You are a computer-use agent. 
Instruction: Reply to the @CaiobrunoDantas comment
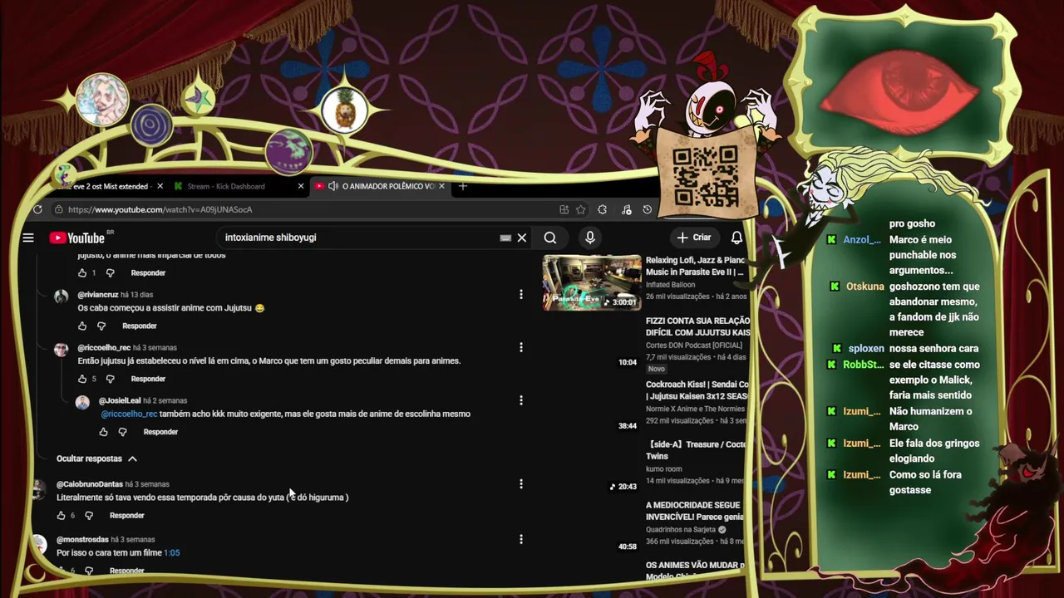click(127, 515)
